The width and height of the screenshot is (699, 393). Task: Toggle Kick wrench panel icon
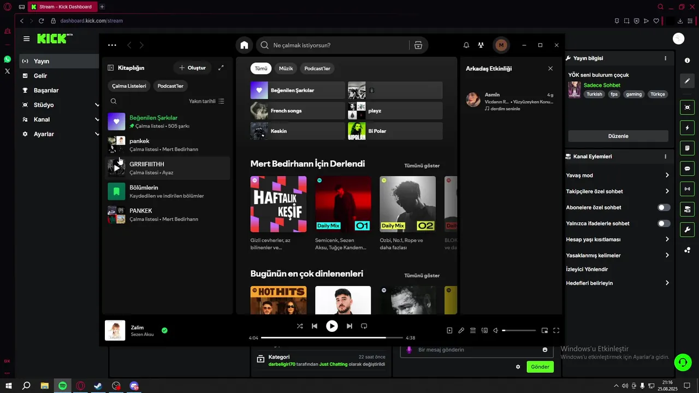click(688, 229)
